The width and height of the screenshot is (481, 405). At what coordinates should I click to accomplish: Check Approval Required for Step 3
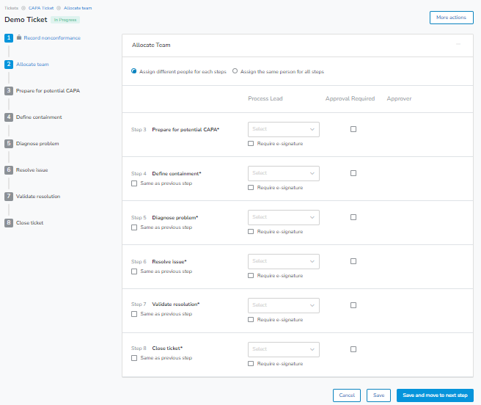[x=353, y=129]
